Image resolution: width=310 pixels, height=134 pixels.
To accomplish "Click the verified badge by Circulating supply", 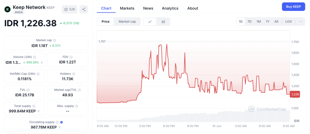I will [61, 122].
